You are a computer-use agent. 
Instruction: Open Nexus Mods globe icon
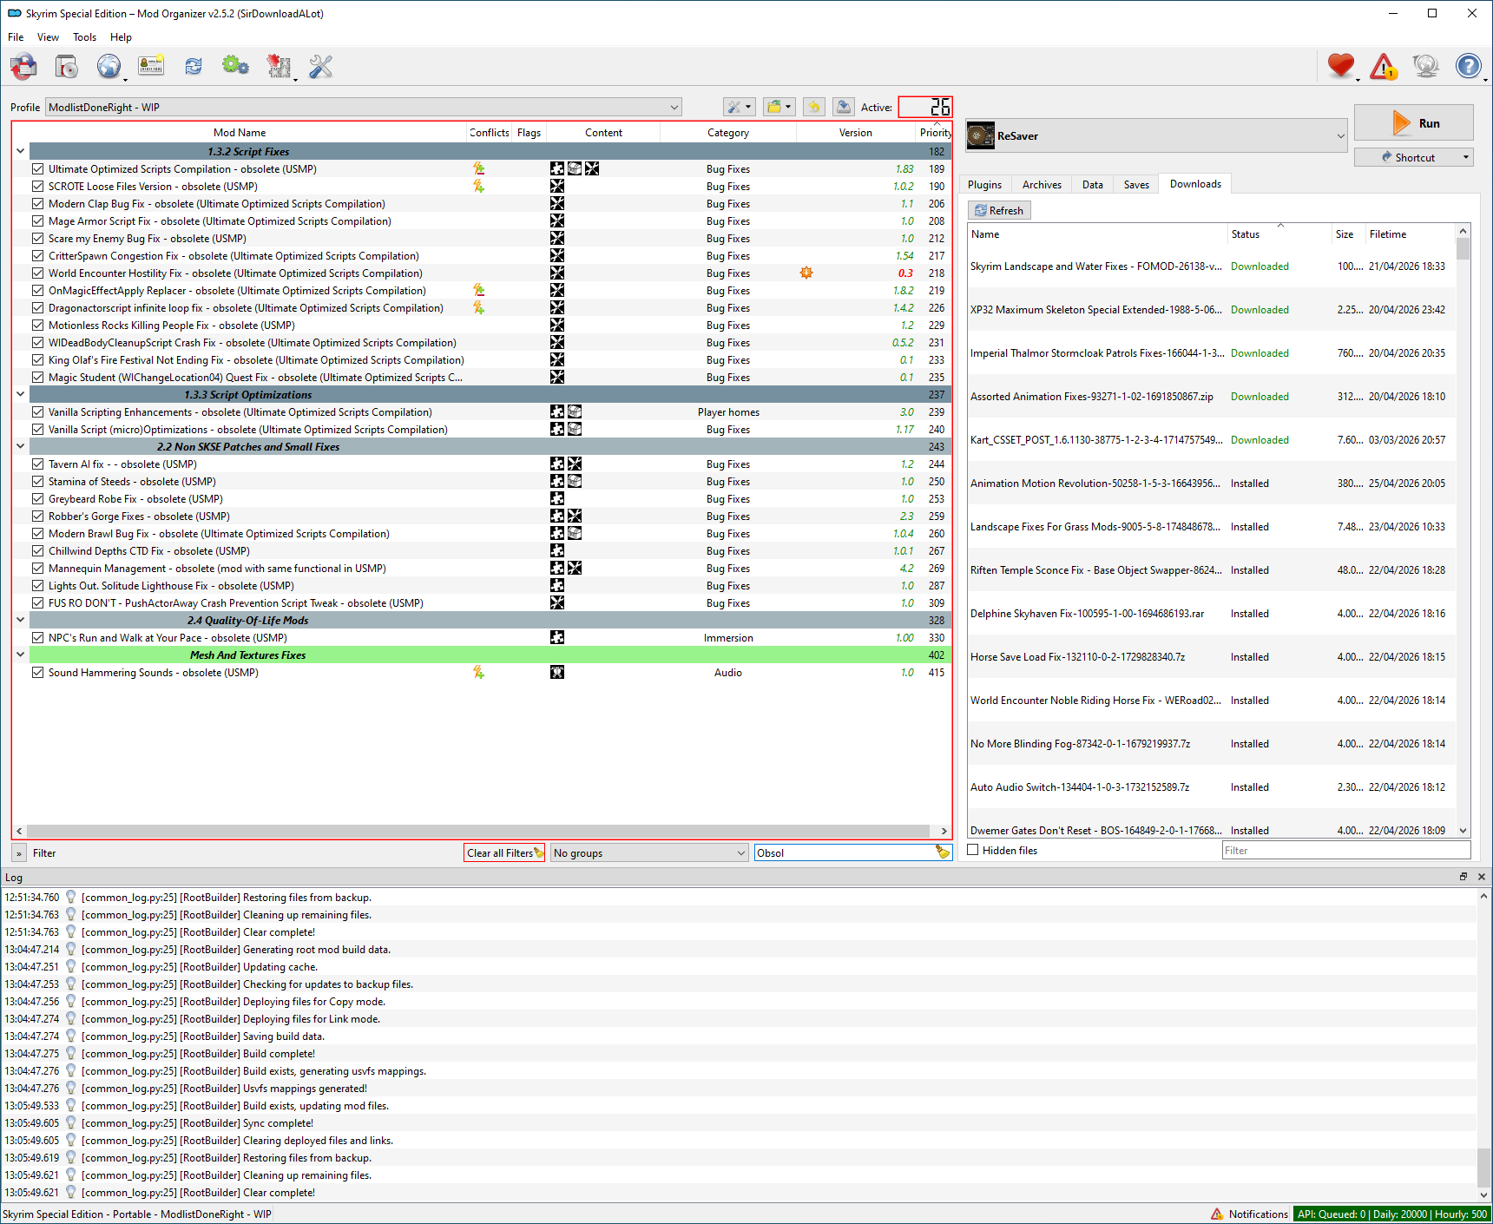[109, 67]
